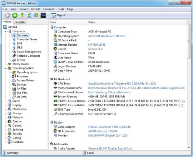Click NVIDIA GeForce GTX 480 video adapter link
The width and height of the screenshot is (193, 157).
pyautogui.click(x=110, y=127)
